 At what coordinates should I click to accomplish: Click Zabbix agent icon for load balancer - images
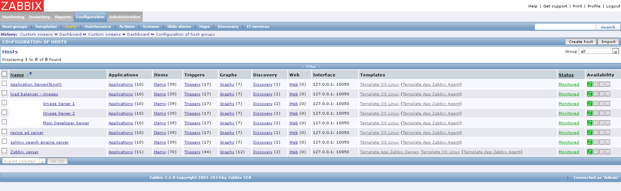pos(589,94)
